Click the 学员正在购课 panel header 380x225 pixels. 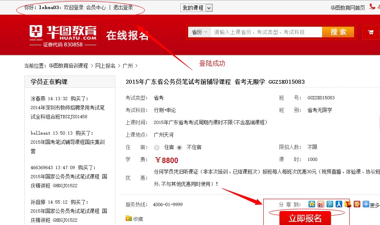(70, 82)
